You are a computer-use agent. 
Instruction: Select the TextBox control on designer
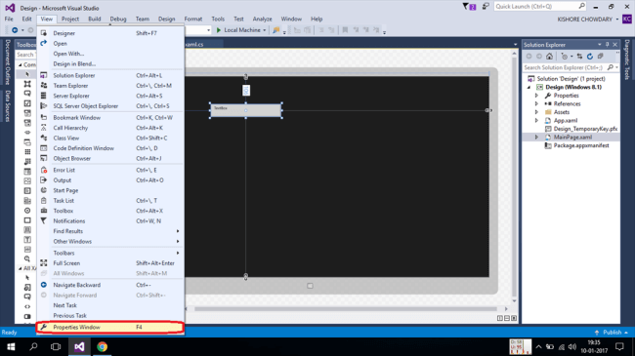[245, 110]
